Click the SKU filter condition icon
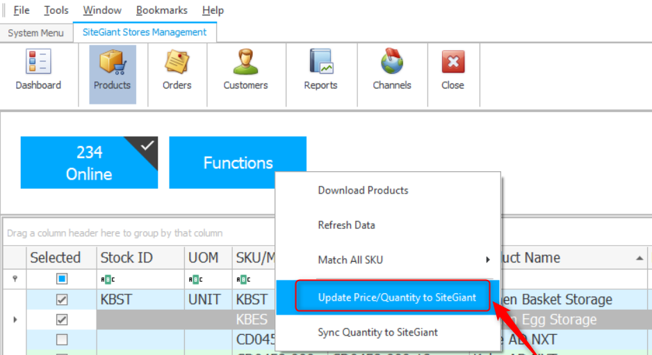Image resolution: width=652 pixels, height=355 pixels. click(243, 279)
